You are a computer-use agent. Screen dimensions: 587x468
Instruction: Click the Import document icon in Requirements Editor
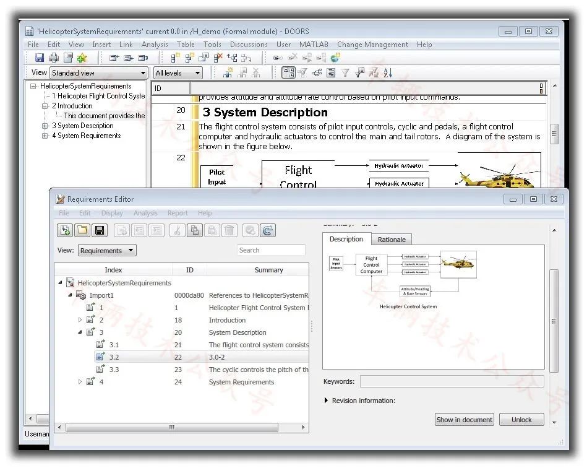[65, 230]
